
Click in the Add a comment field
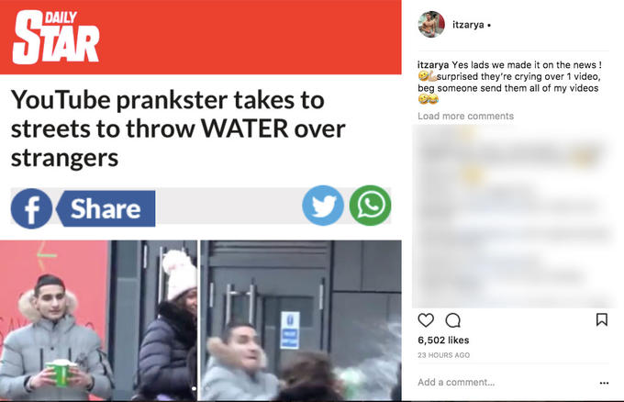(506, 383)
